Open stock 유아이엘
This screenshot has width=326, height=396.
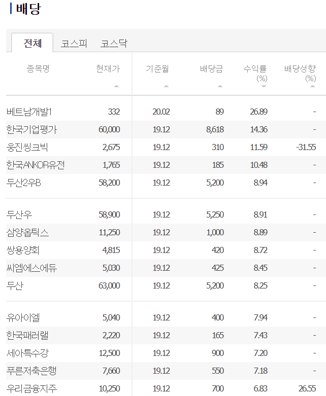(x=23, y=317)
